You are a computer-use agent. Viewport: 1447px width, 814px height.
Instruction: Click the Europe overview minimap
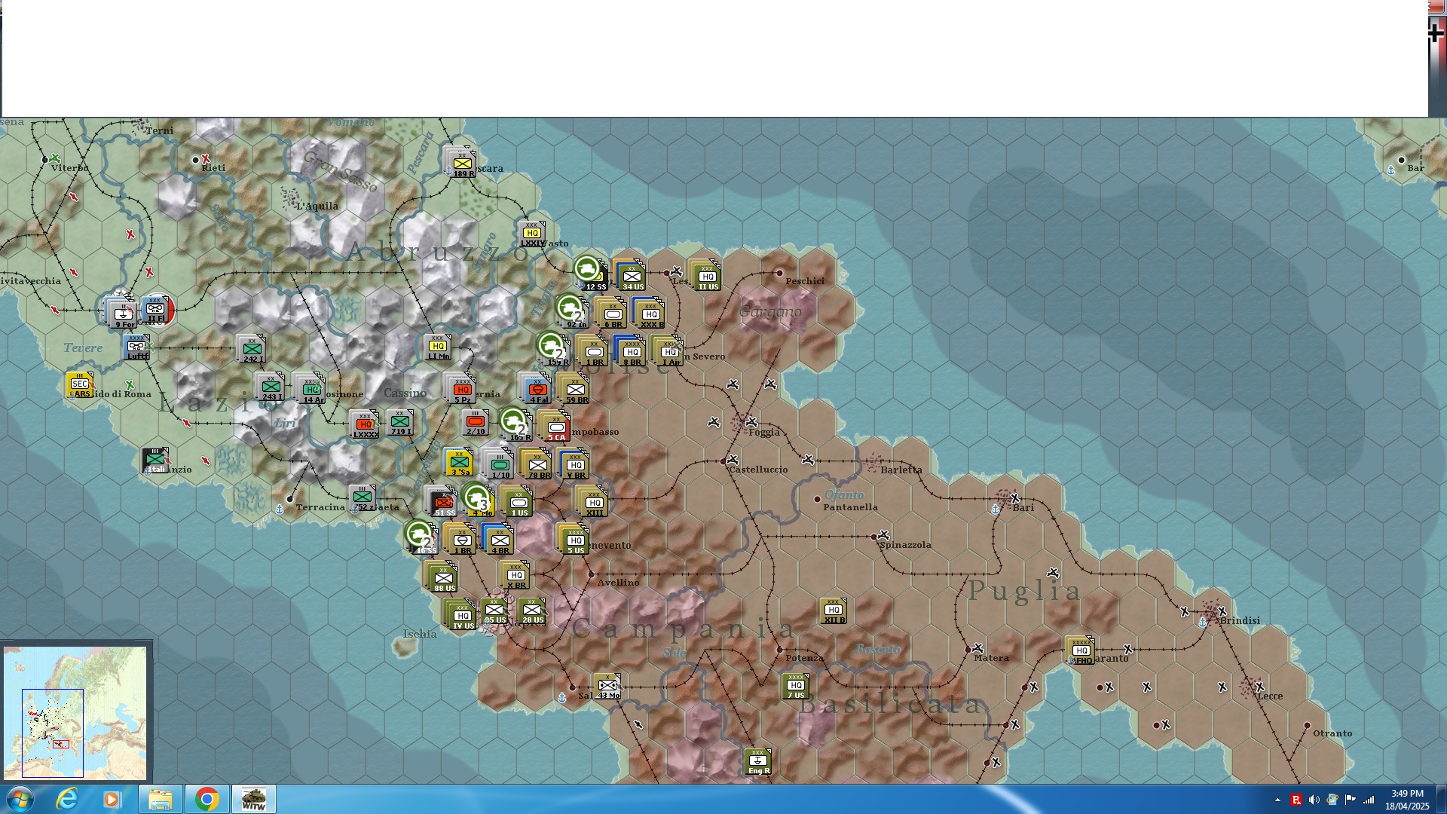click(x=75, y=712)
